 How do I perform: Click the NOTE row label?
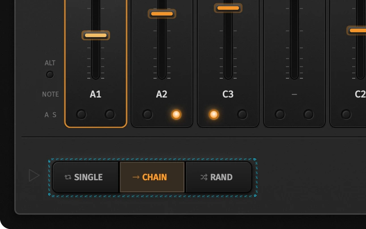click(x=51, y=94)
